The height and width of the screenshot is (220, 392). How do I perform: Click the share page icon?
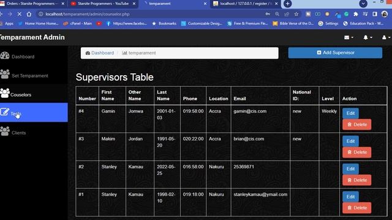click(287, 14)
